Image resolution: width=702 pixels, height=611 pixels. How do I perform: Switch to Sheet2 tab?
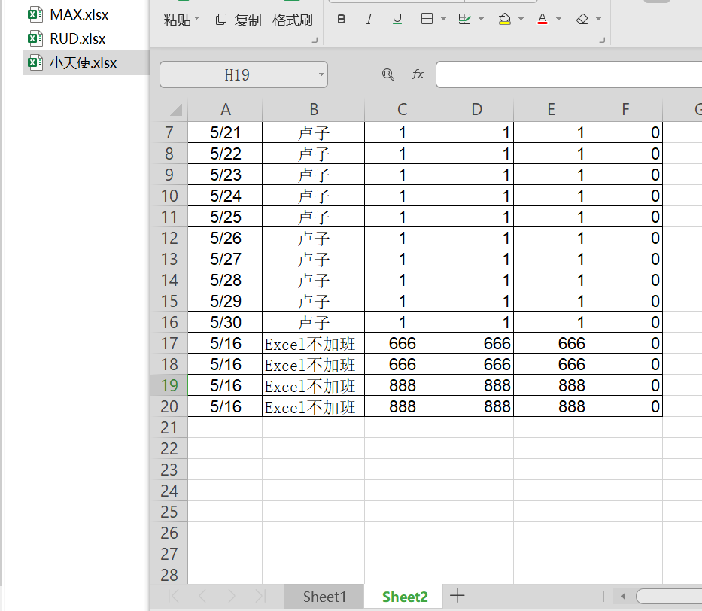405,596
